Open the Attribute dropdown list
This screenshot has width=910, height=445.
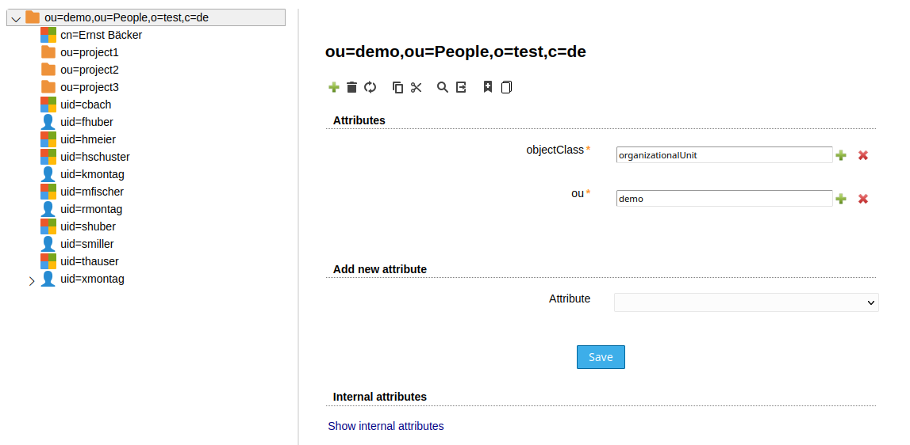click(746, 302)
